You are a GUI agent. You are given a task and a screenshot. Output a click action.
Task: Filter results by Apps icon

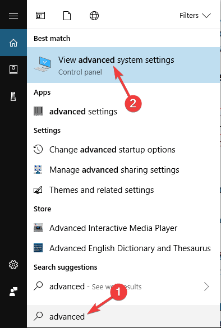[40, 16]
